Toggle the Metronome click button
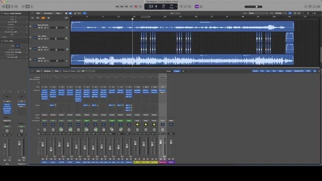 click(201, 7)
